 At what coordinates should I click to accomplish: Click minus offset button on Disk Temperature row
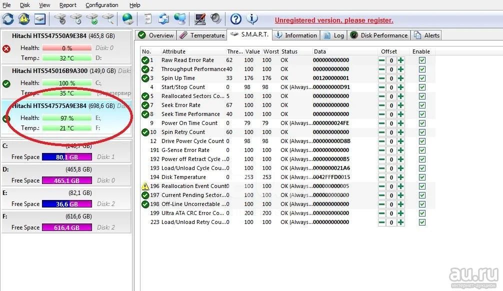(381, 177)
